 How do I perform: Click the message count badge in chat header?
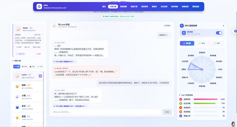point(167,26)
